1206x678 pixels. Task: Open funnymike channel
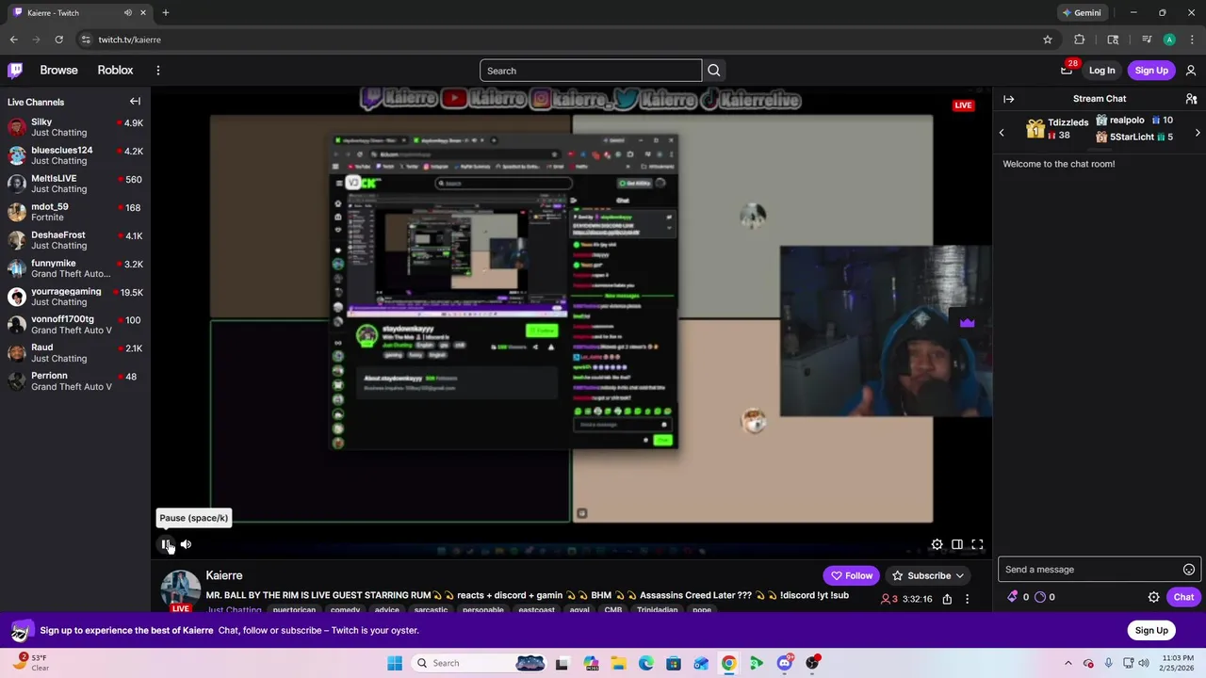(75, 268)
